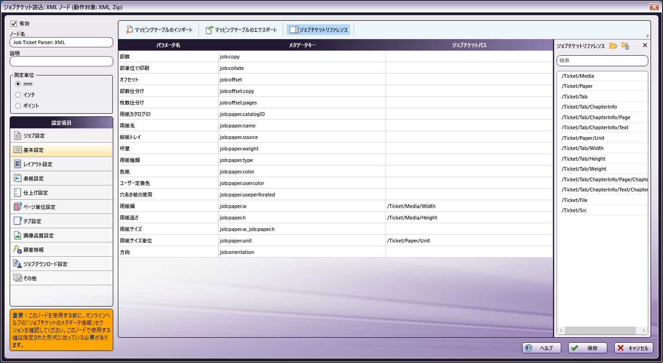Viewport: 663px width, 363px height.
Task: Click the 仕上げ設定 icon
Action: tap(17, 193)
